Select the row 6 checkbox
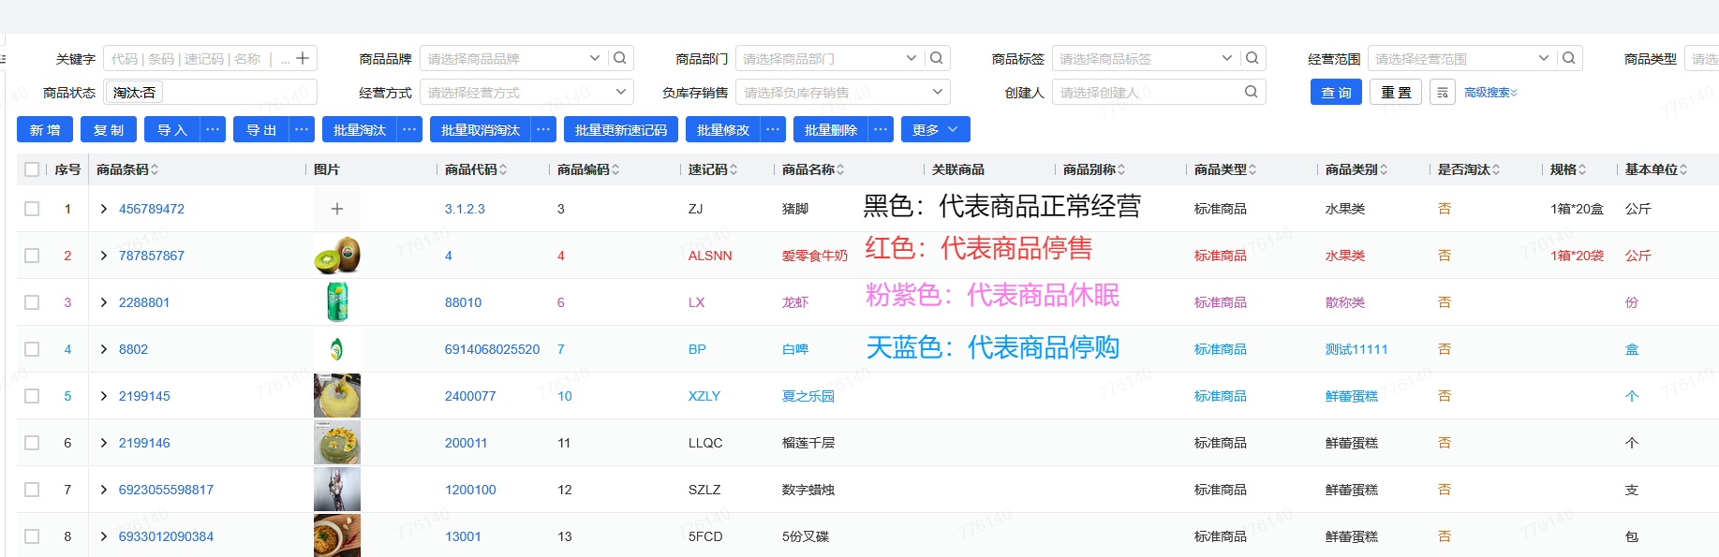Viewport: 1719px width, 557px height. pyautogui.click(x=32, y=443)
